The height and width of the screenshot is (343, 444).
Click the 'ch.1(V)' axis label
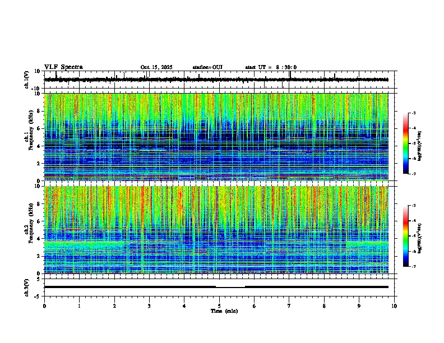[27, 80]
